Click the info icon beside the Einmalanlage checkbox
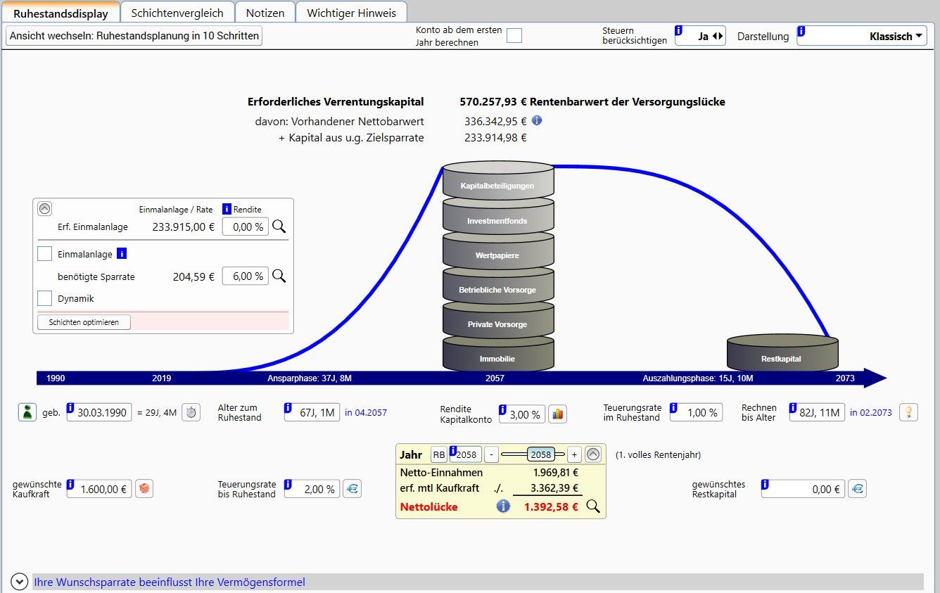 [x=121, y=254]
